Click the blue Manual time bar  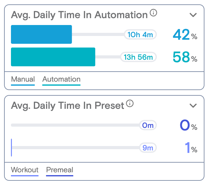click(41, 34)
